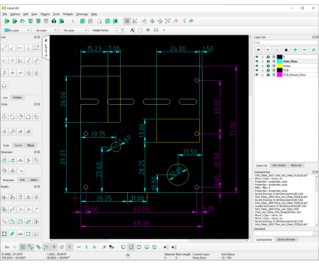Open the Library Browser
Image resolution: width=319 pixels, height=265 pixels.
(x=287, y=239)
